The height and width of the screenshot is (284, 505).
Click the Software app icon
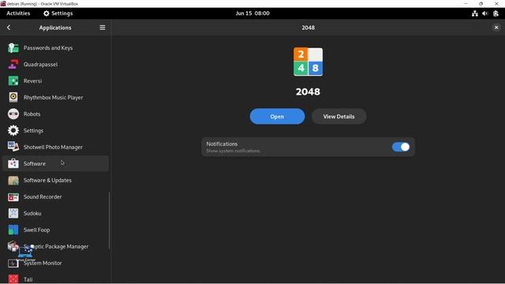13,163
